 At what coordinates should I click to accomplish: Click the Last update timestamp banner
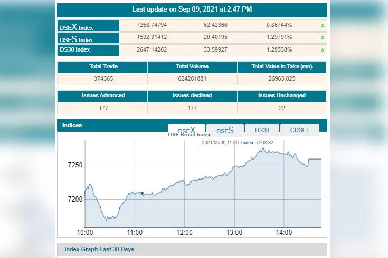pyautogui.click(x=192, y=9)
